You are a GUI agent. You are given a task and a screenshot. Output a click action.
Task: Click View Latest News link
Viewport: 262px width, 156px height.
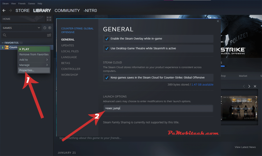245,147
